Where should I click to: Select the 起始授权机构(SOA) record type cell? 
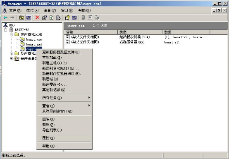[134, 37]
